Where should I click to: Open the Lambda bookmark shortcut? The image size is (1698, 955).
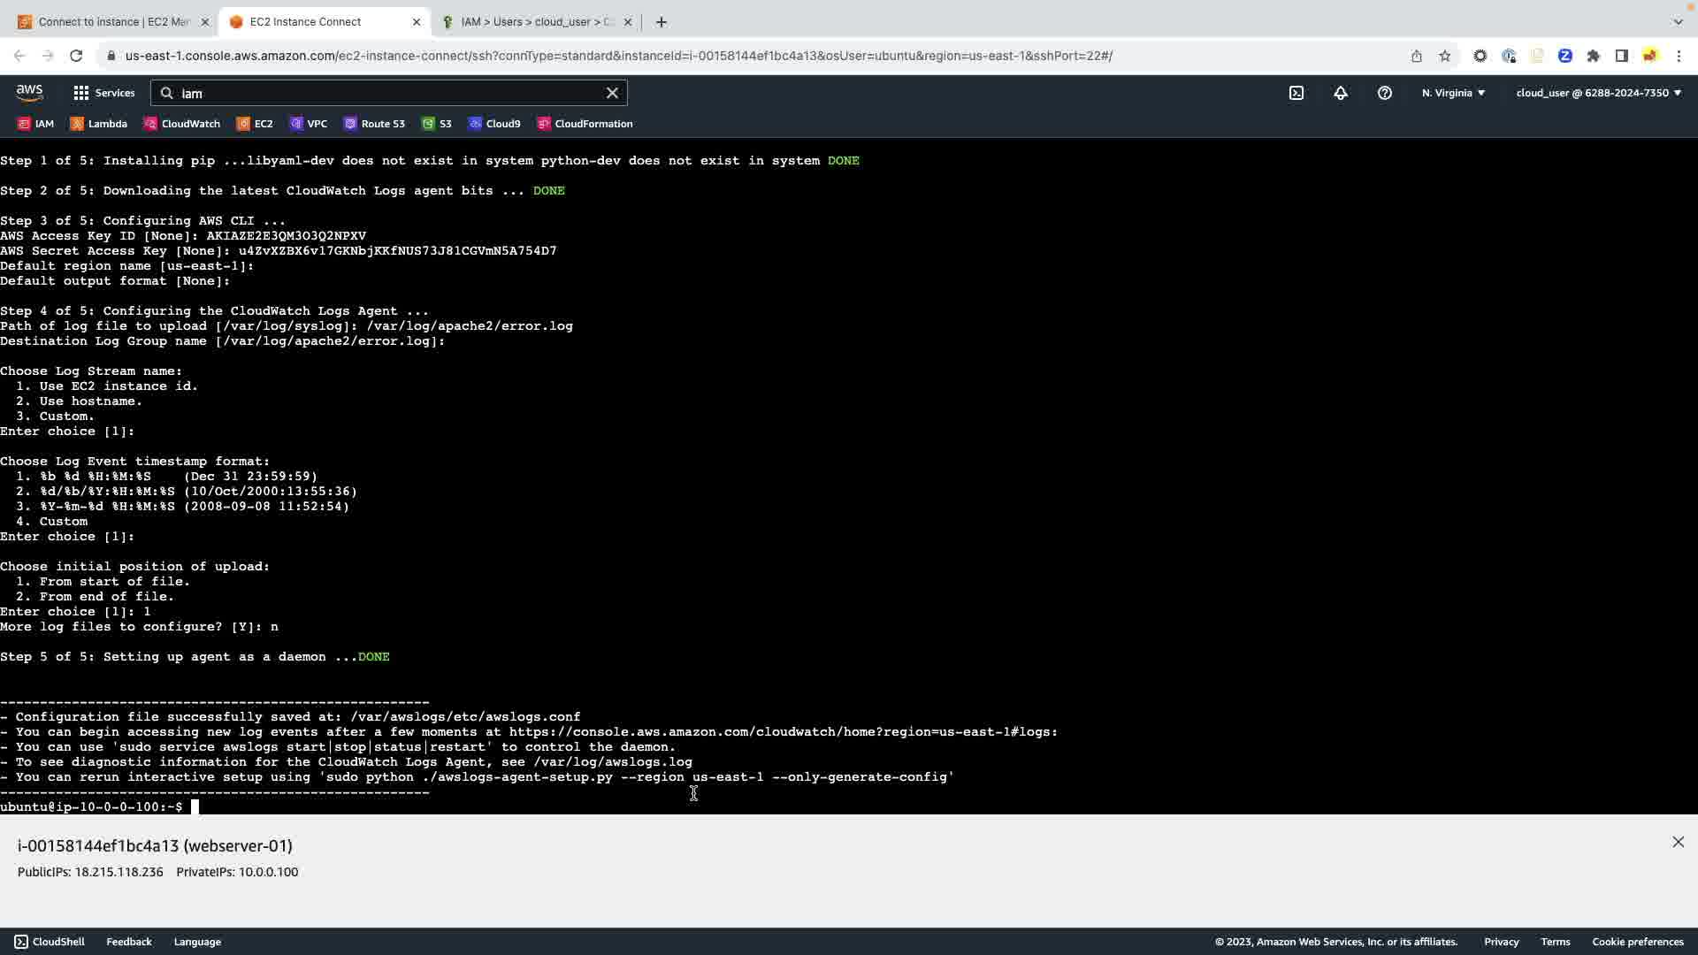point(99,124)
